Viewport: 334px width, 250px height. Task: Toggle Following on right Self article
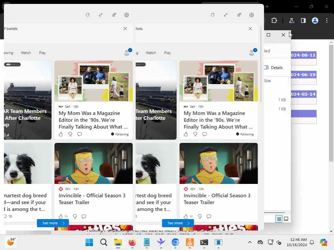pos(245,134)
